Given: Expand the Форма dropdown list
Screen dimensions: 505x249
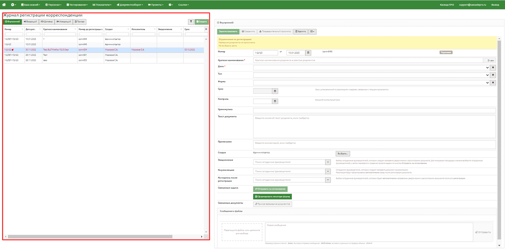Looking at the screenshot, I should pyautogui.click(x=488, y=83).
